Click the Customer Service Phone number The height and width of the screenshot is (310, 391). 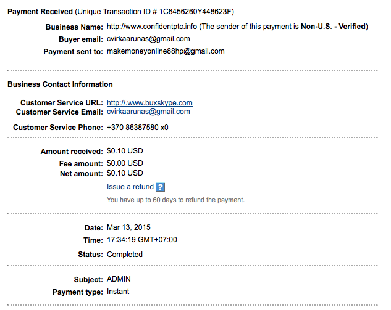[x=138, y=128]
